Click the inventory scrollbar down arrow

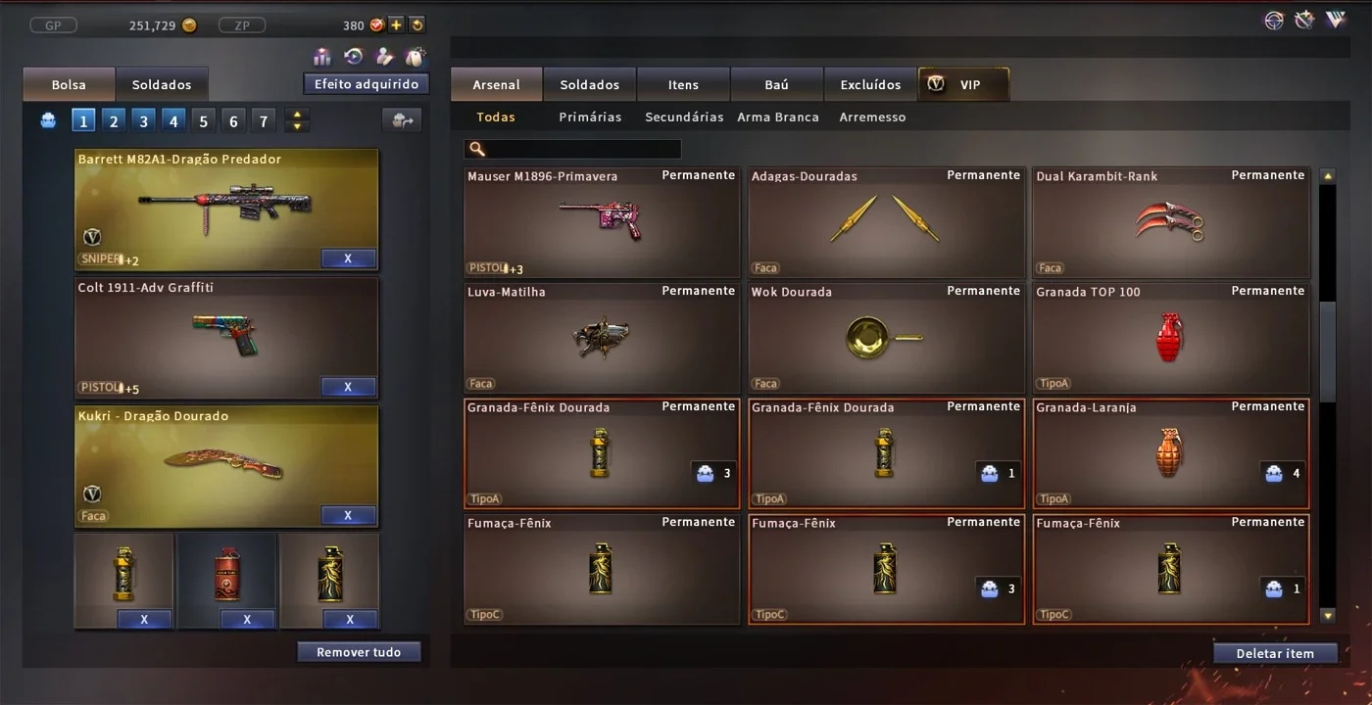(x=1328, y=616)
